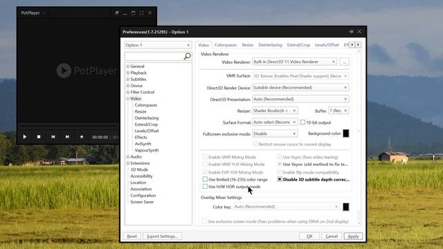
Task: Click the Cancel button
Action: pos(332,237)
